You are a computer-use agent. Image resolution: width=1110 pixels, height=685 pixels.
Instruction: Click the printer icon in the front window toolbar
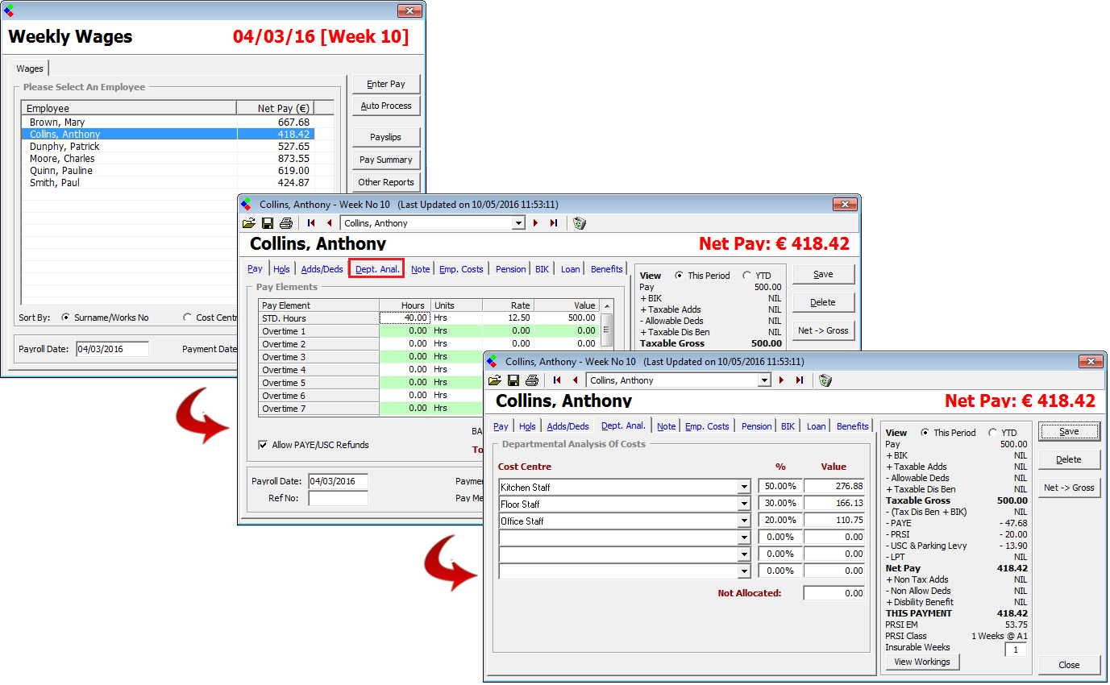point(531,380)
